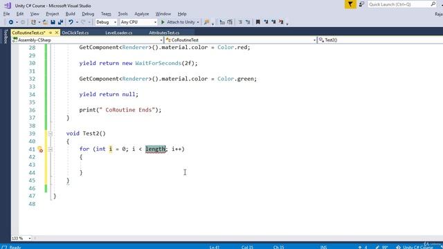The image size is (443, 249).
Task: Switch to the LevelLoader.cs tab
Action: [x=118, y=33]
